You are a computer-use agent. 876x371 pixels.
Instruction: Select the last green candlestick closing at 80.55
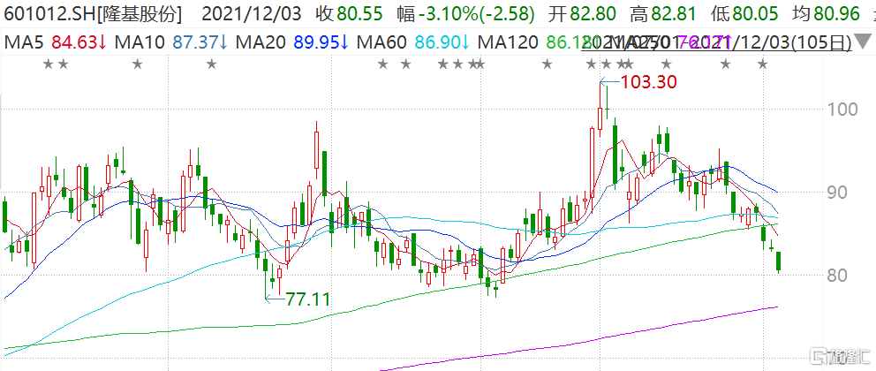(779, 261)
